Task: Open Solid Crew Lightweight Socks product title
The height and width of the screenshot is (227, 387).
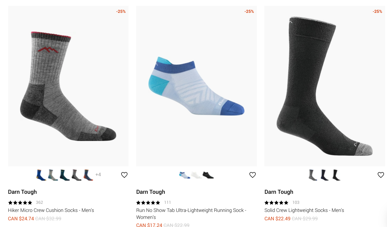Action: [x=304, y=210]
